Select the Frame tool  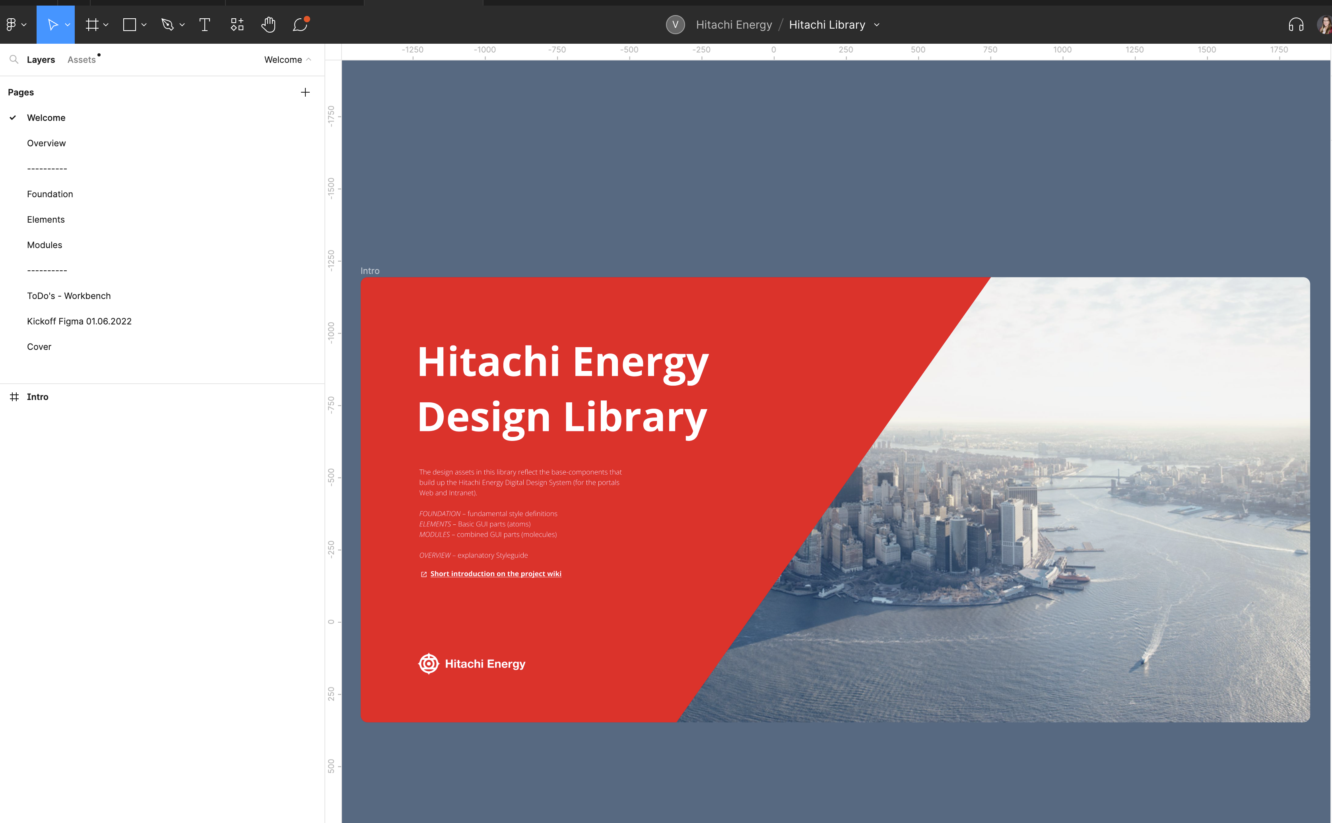click(x=92, y=25)
